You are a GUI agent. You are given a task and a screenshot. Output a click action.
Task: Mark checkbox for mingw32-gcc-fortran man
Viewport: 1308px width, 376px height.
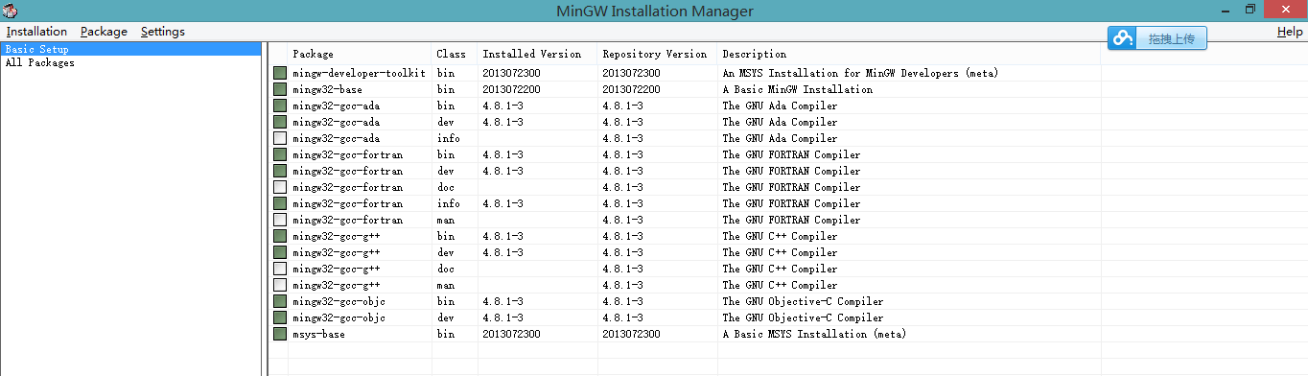[x=279, y=220]
